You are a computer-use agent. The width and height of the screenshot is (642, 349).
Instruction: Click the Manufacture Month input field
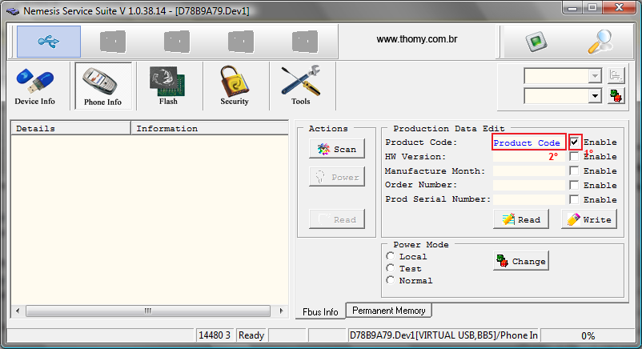(529, 170)
